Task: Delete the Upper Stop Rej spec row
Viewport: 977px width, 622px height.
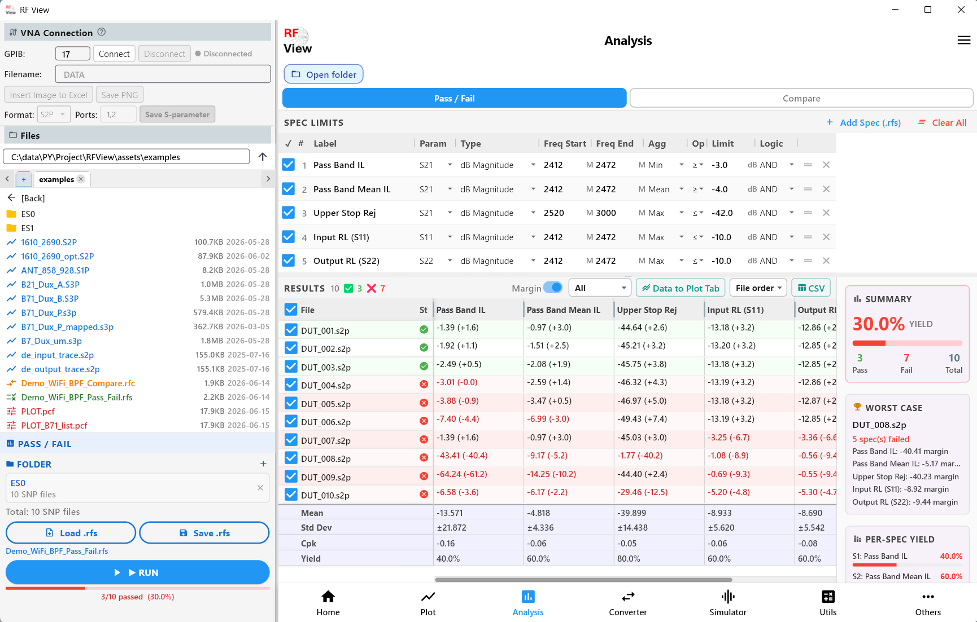Action: coord(826,213)
